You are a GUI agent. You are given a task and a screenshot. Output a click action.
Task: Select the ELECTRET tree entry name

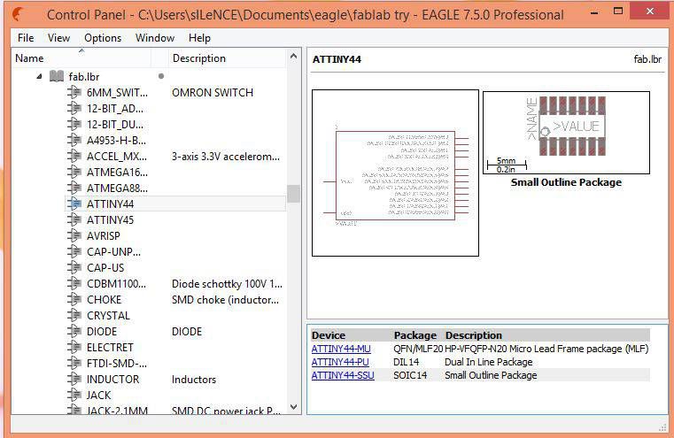click(110, 348)
